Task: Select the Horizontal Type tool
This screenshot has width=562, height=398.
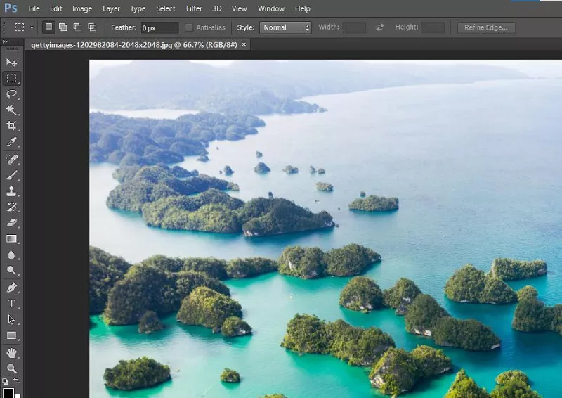Action: click(11, 304)
